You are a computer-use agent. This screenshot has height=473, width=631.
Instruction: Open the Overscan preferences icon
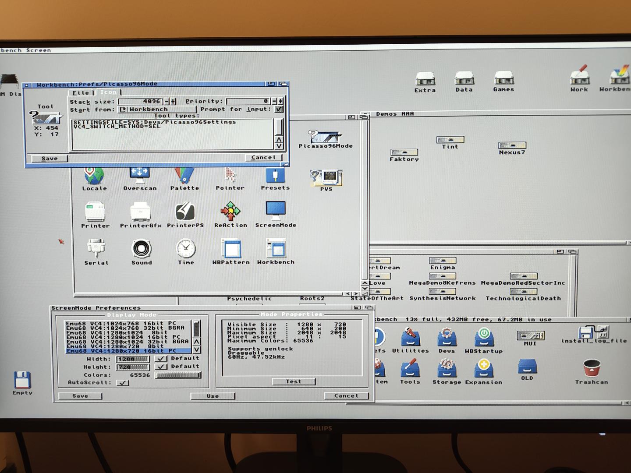tap(140, 176)
